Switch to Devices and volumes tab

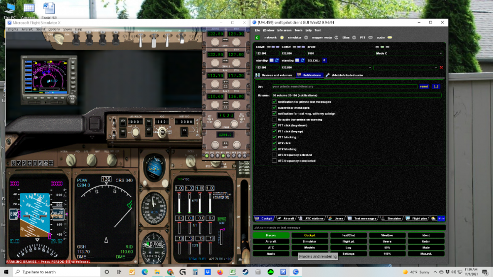coord(277,75)
